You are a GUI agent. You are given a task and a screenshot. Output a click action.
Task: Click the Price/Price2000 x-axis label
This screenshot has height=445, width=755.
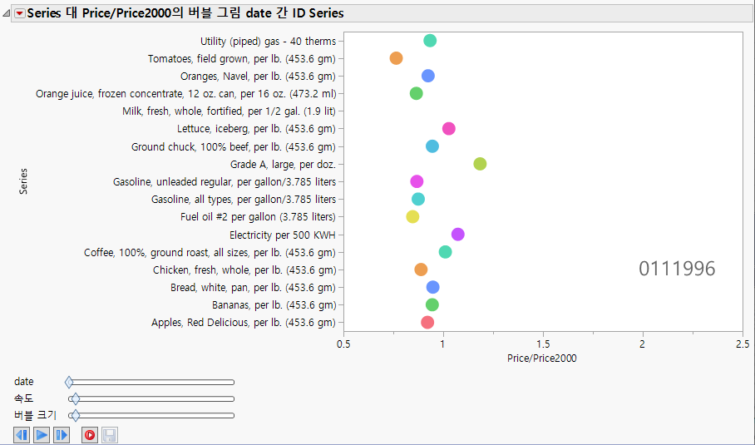click(x=541, y=358)
